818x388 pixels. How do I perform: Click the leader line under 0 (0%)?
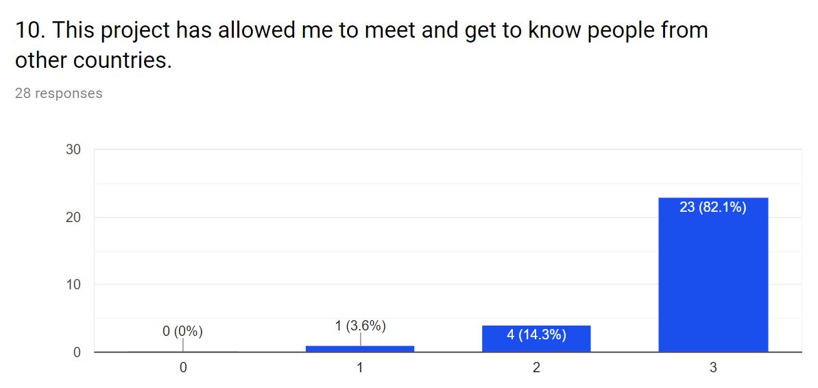pyautogui.click(x=182, y=345)
